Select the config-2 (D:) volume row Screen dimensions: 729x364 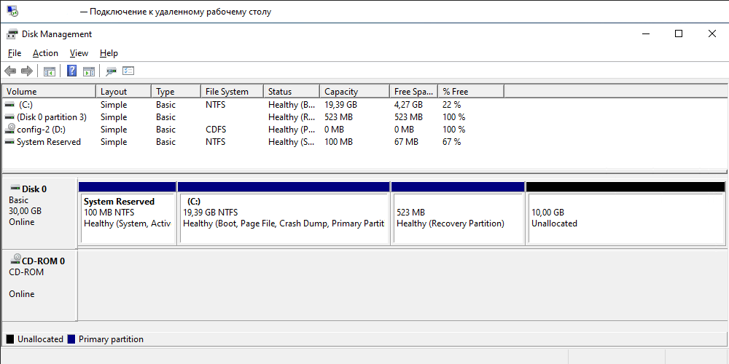click(41, 130)
